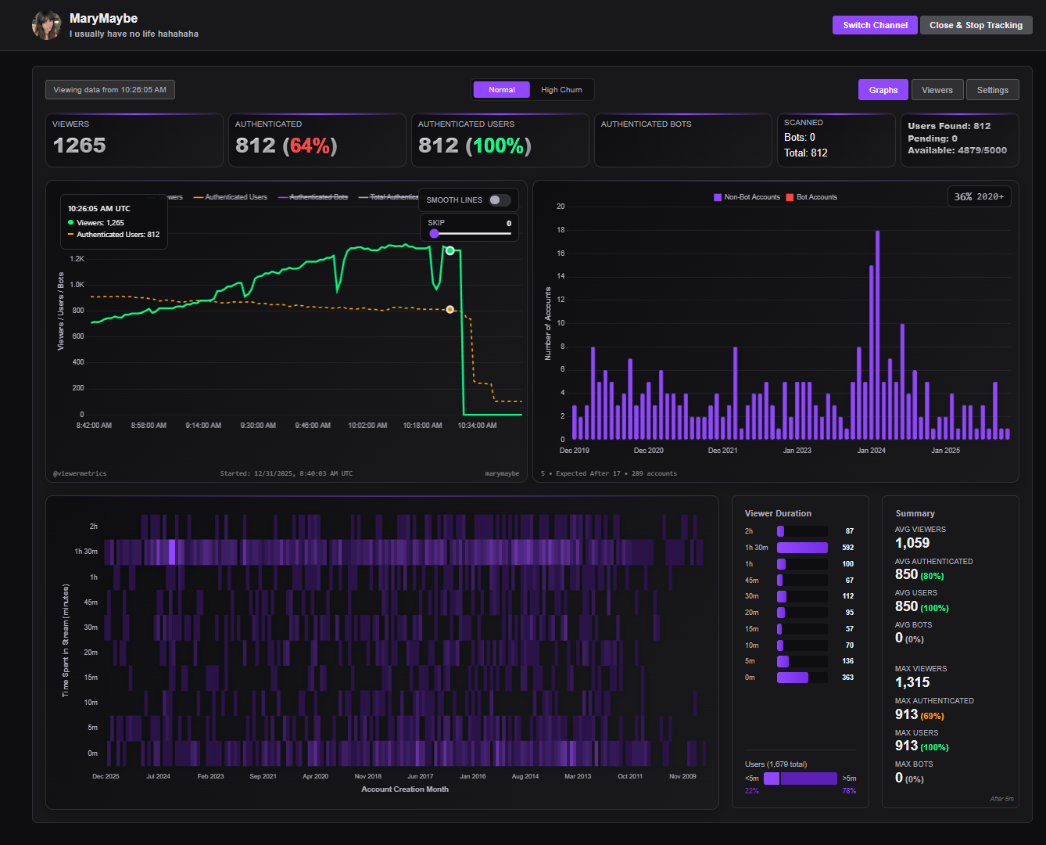Viewport: 1046px width, 845px height.
Task: Toggle Authenticated Users legend entry
Action: [231, 197]
